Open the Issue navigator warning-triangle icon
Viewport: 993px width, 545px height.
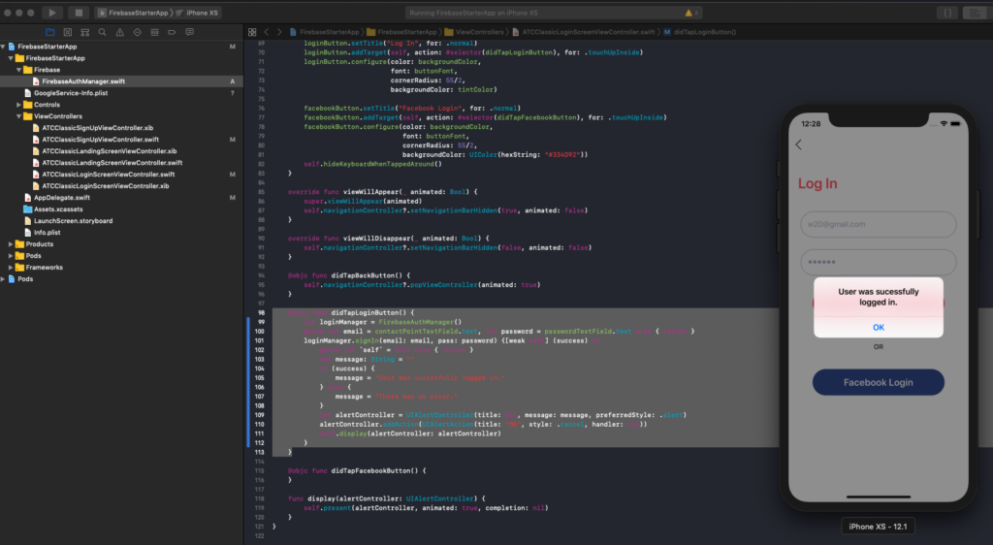120,32
